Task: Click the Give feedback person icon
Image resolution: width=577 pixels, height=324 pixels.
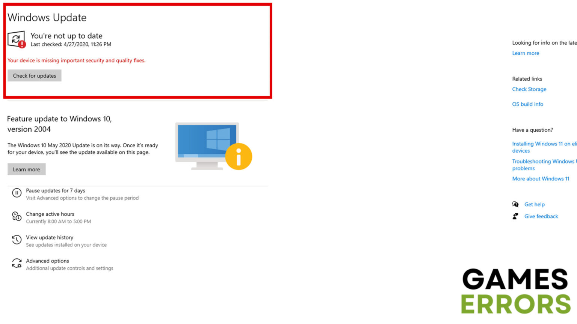Action: [x=515, y=216]
